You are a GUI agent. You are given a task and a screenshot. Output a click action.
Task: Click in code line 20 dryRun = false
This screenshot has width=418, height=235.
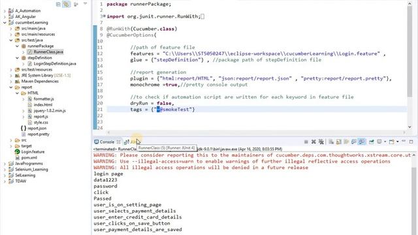tap(152, 103)
